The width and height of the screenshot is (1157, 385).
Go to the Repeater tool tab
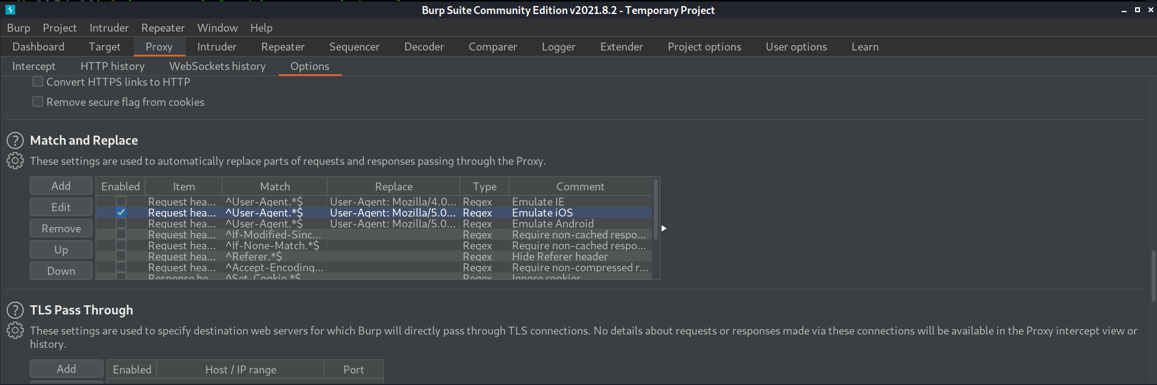[283, 47]
